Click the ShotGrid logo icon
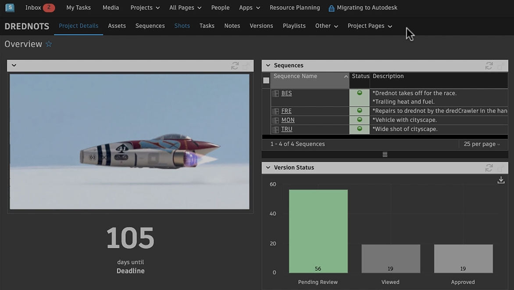Viewport: 514px width, 290px height. (10, 7)
